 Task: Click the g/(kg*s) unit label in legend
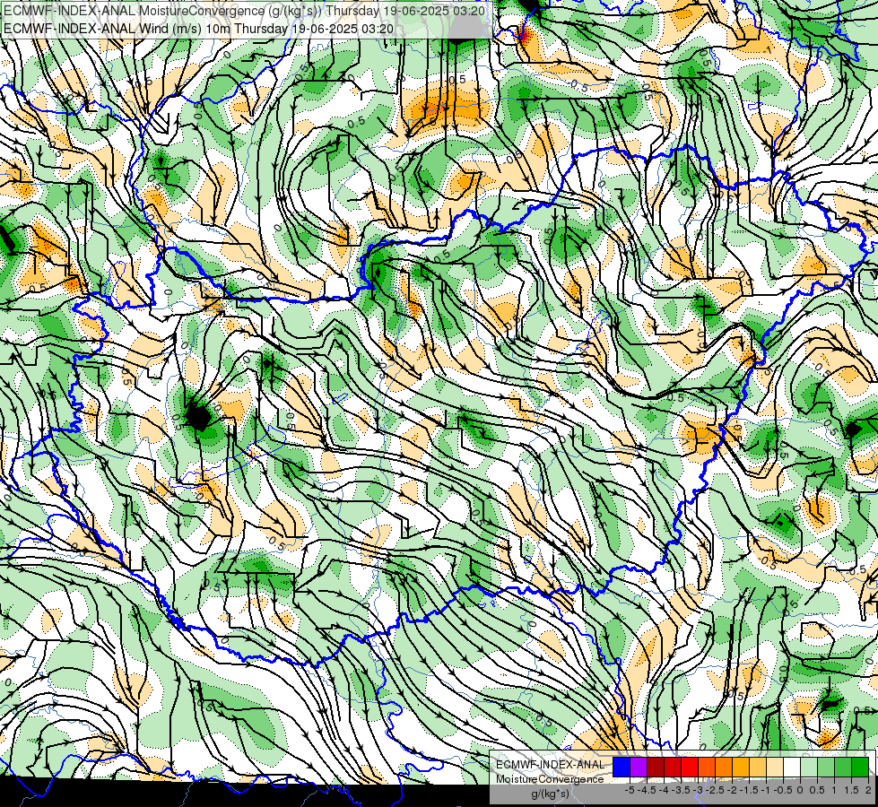[550, 794]
